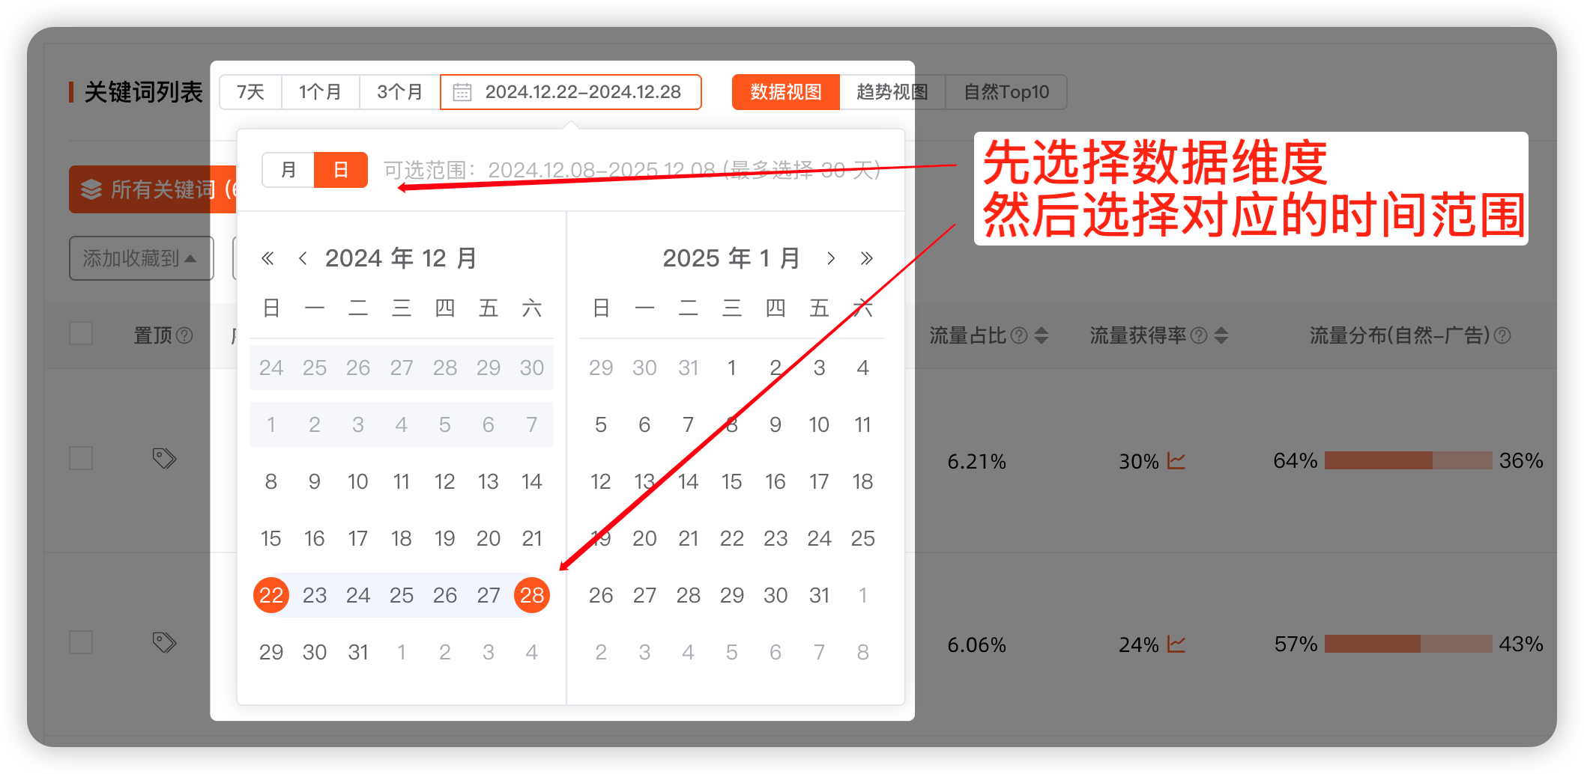Go to previous month with left arrow

pyautogui.click(x=303, y=259)
